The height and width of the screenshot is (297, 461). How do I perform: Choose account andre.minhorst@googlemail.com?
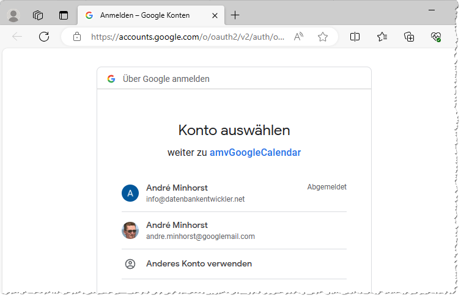[x=234, y=230]
